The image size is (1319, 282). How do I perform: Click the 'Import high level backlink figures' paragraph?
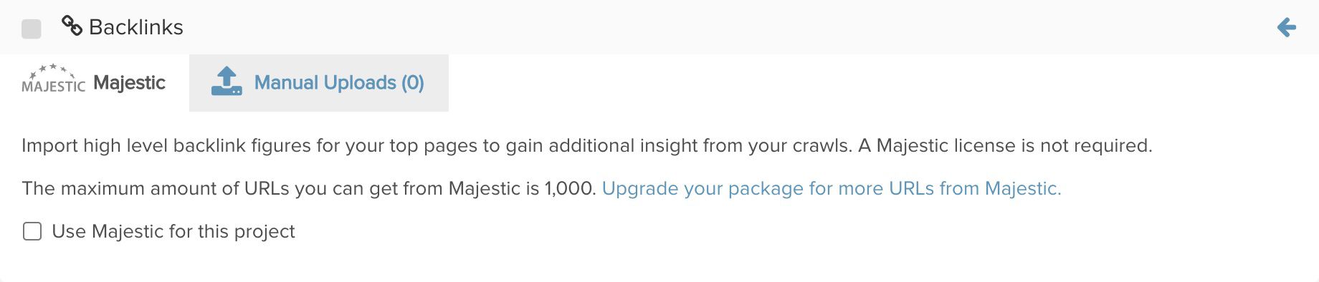click(586, 145)
